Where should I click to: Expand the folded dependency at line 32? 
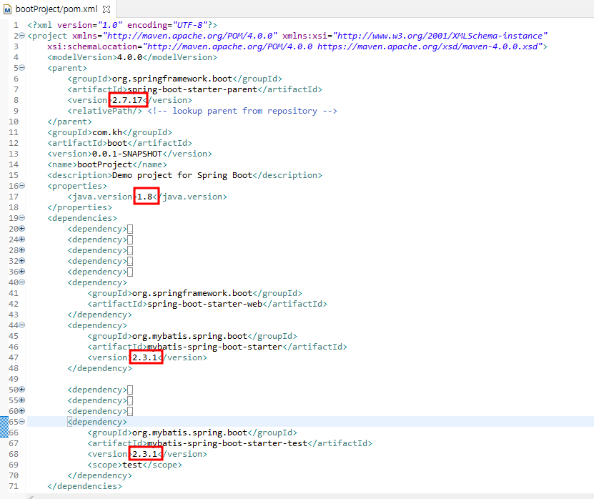pyautogui.click(x=22, y=261)
